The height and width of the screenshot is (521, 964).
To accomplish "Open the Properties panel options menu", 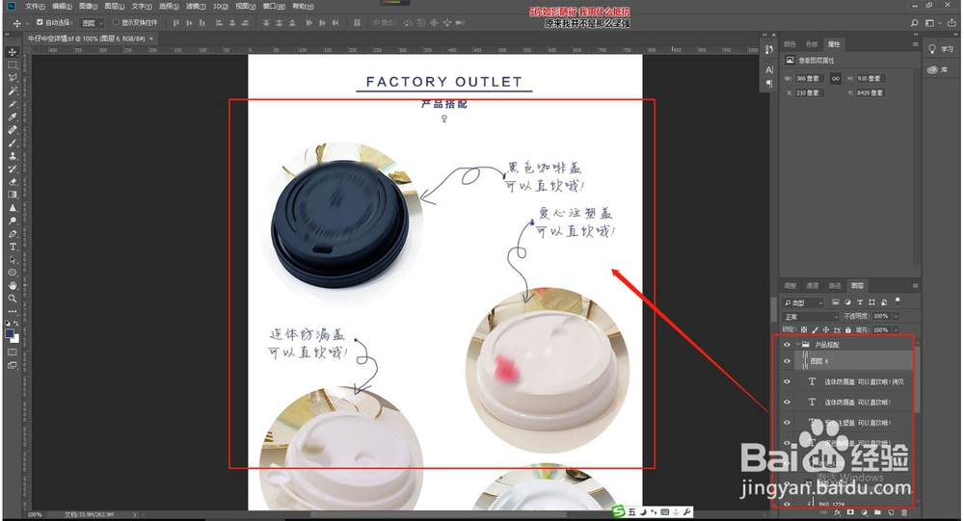I will coord(915,44).
